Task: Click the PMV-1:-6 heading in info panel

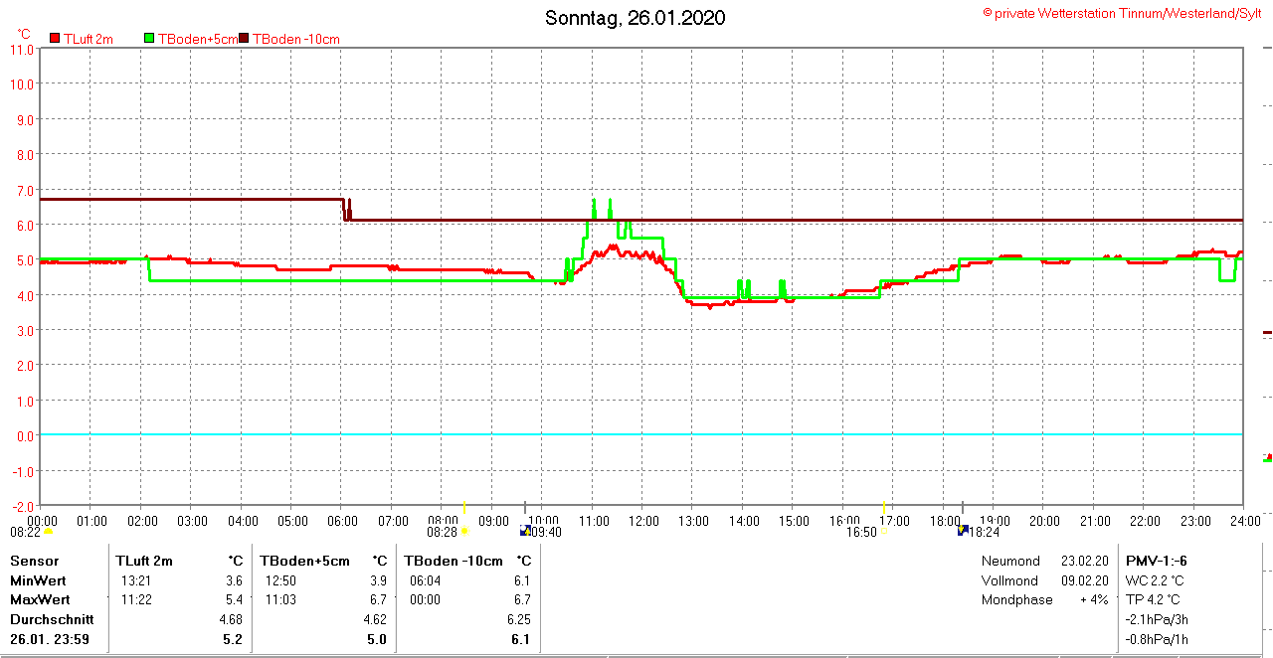Action: 1157,561
